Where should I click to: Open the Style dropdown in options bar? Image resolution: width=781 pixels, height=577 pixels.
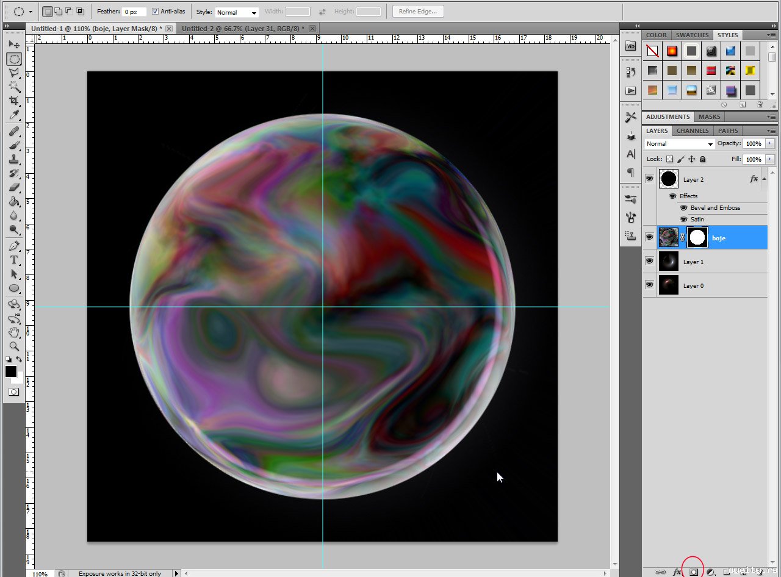tap(237, 12)
